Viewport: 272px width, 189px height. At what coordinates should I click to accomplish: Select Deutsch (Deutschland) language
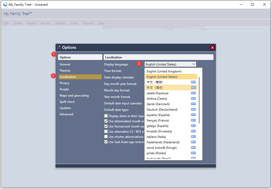pyautogui.click(x=171, y=109)
